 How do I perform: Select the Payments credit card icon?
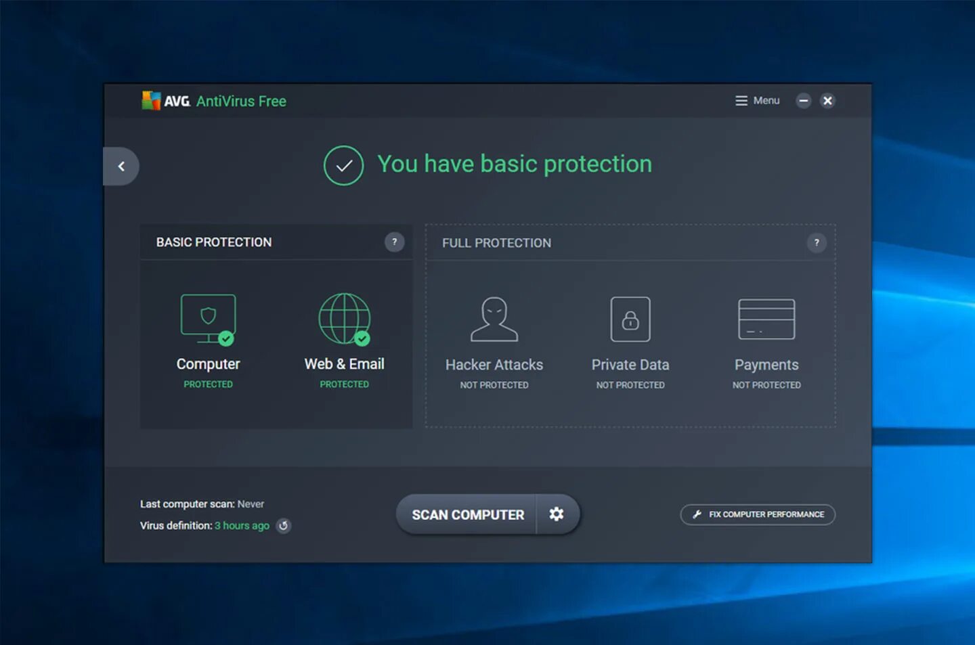click(x=766, y=319)
